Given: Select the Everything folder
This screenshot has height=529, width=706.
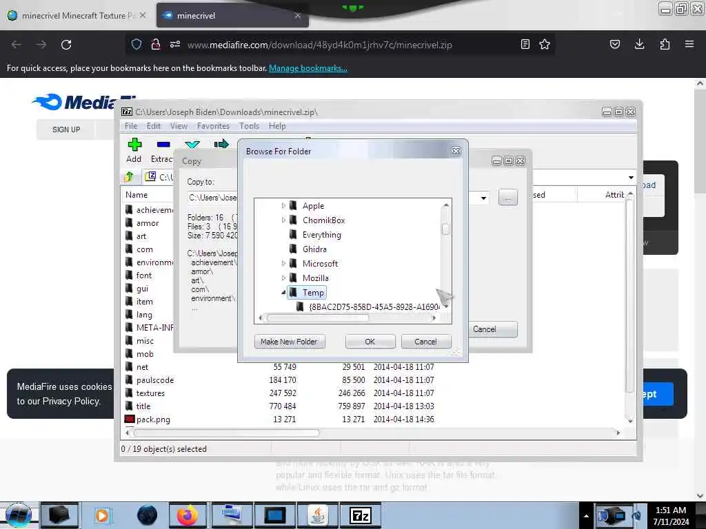Looking at the screenshot, I should [321, 235].
